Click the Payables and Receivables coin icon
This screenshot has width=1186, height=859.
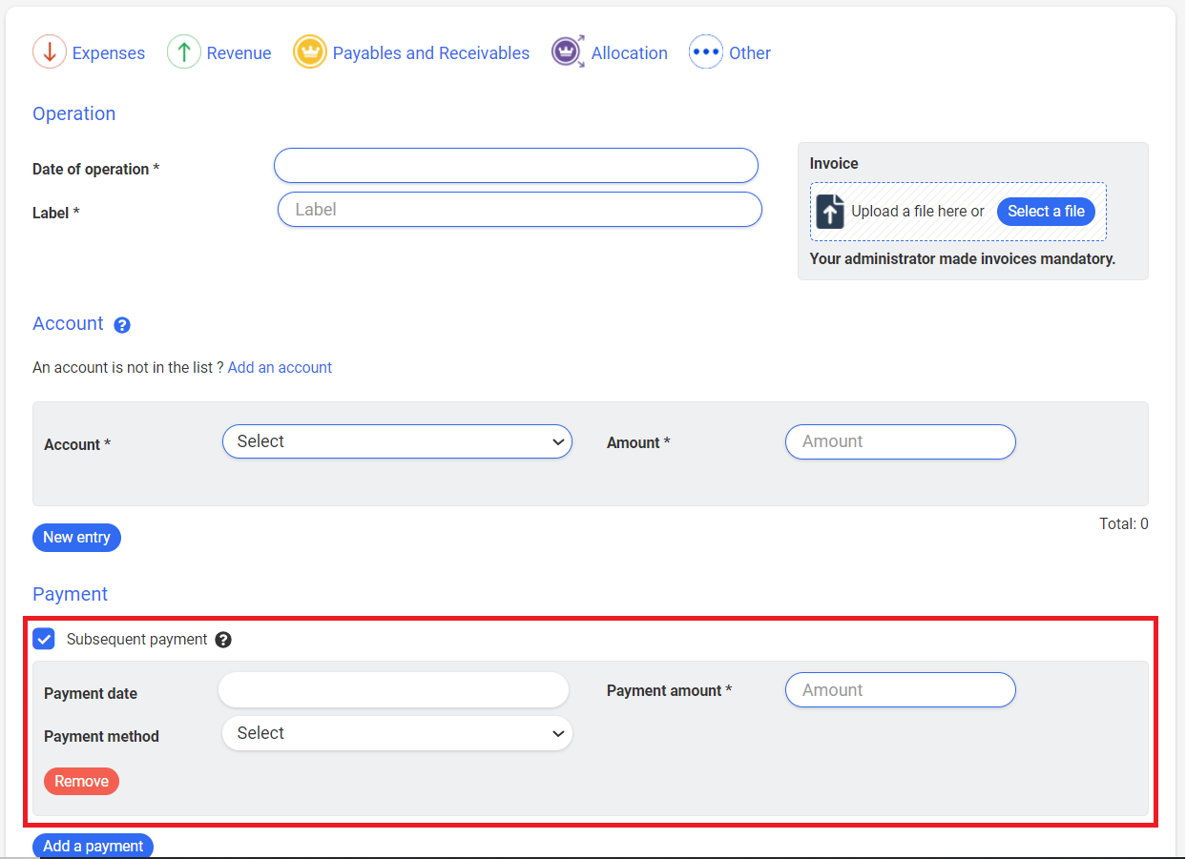(310, 52)
